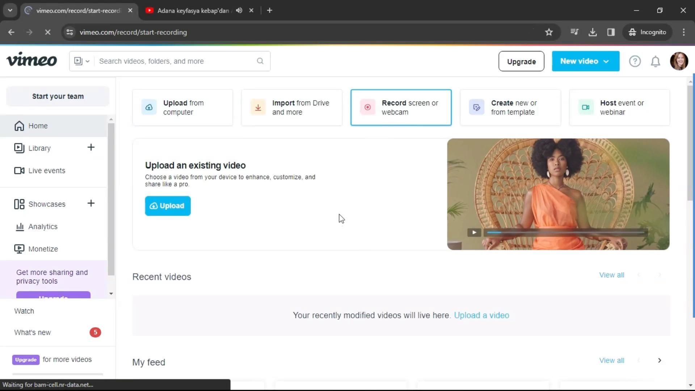Screen dimensions: 695x391
Task: Go to next My feed items arrow
Action: click(659, 361)
